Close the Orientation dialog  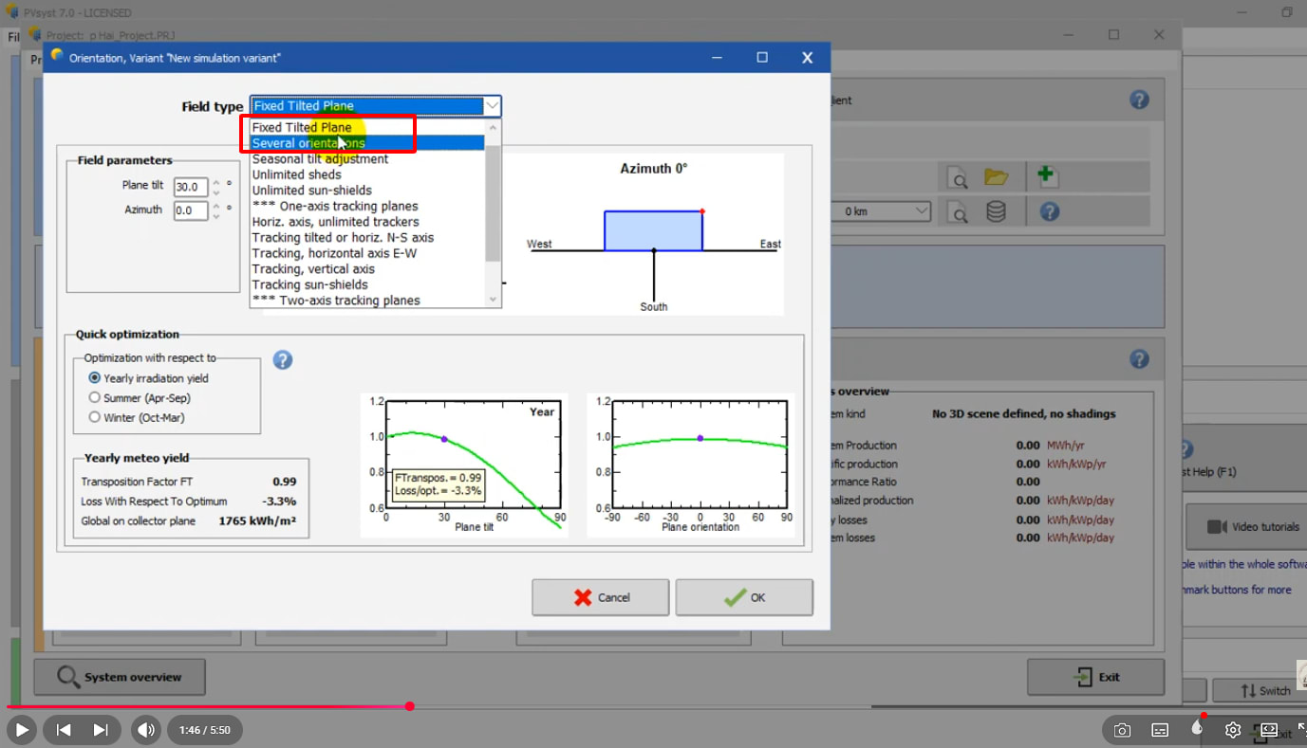[x=807, y=58]
